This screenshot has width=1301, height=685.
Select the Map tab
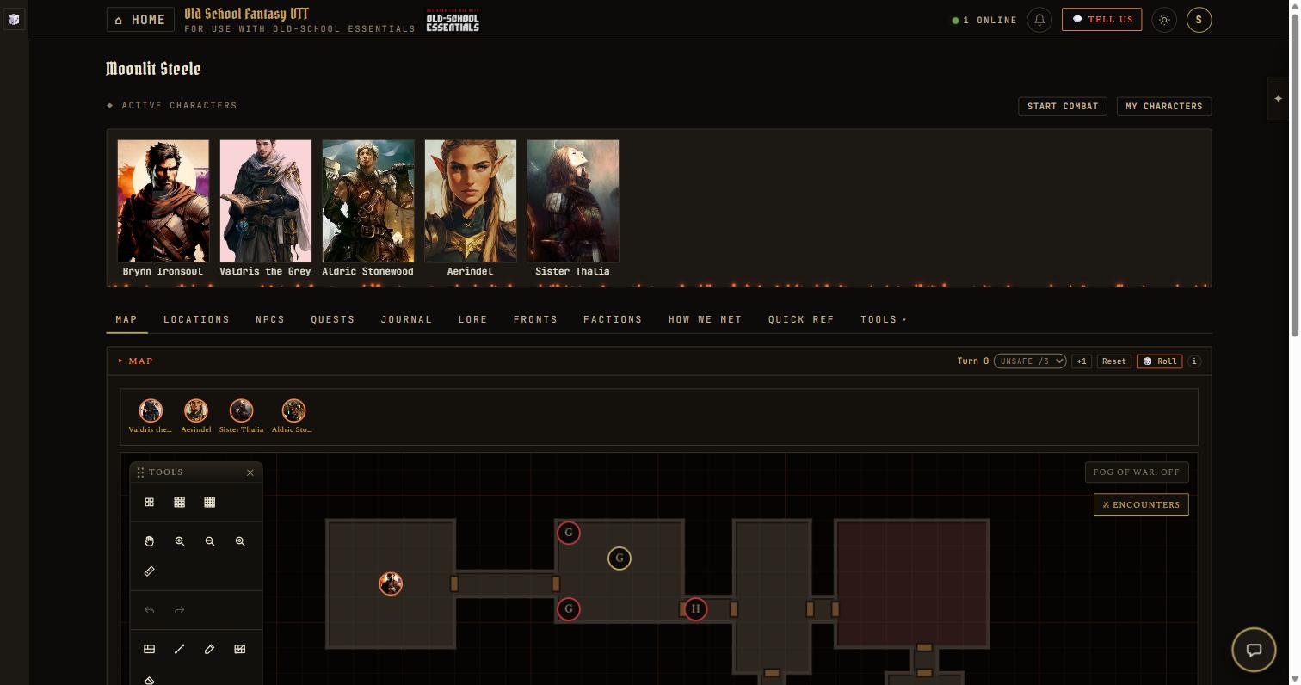[x=126, y=319]
